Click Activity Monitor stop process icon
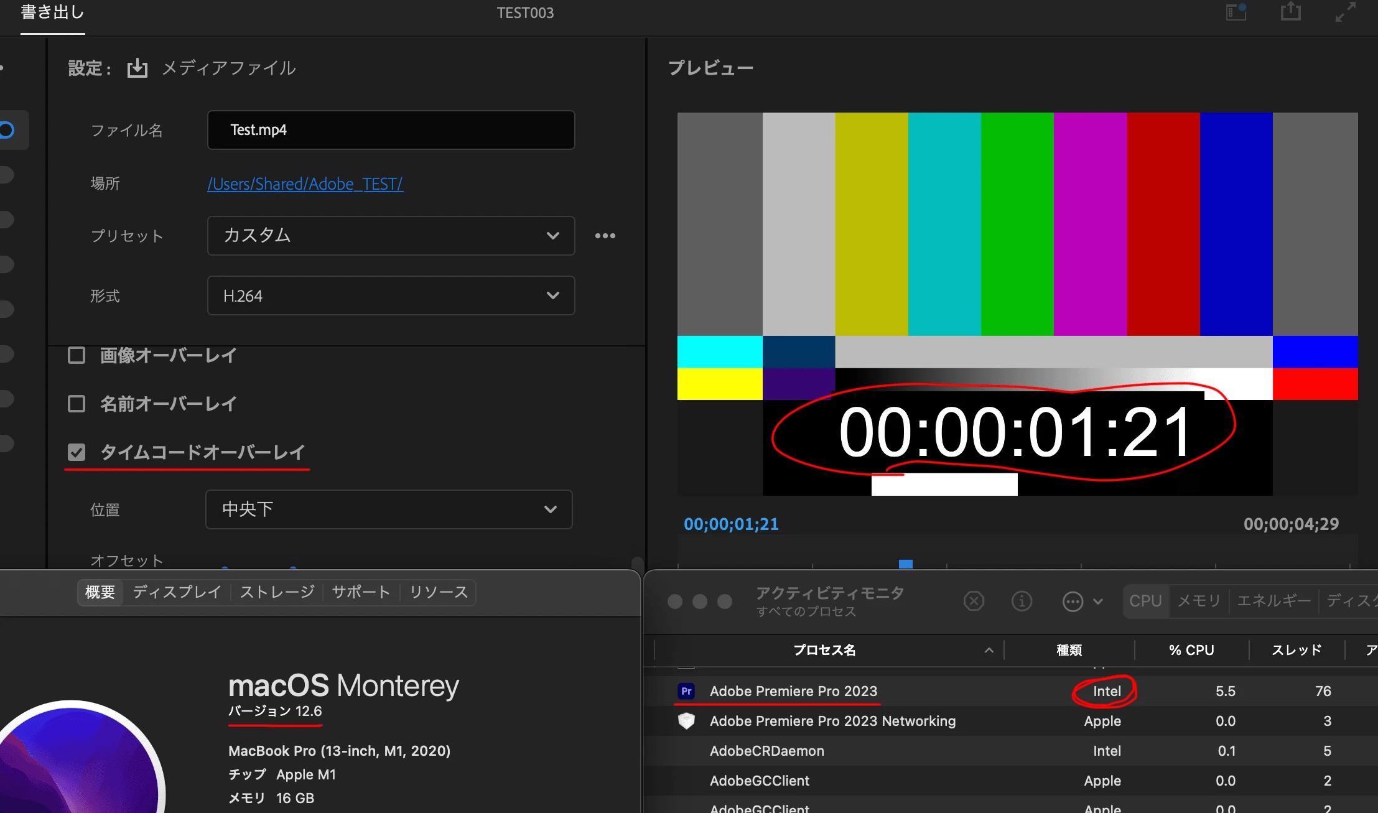 point(974,601)
